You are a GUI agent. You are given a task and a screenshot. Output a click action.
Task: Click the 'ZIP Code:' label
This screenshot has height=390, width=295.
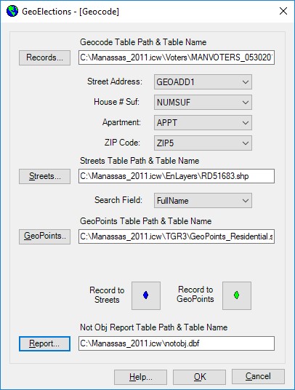[x=122, y=143]
